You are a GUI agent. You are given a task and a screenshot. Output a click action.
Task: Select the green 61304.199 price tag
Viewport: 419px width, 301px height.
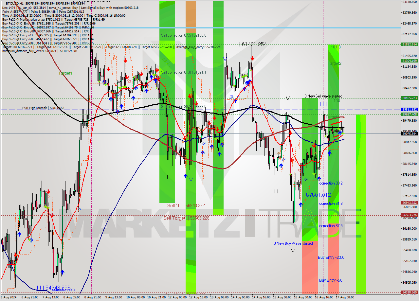click(x=410, y=61)
